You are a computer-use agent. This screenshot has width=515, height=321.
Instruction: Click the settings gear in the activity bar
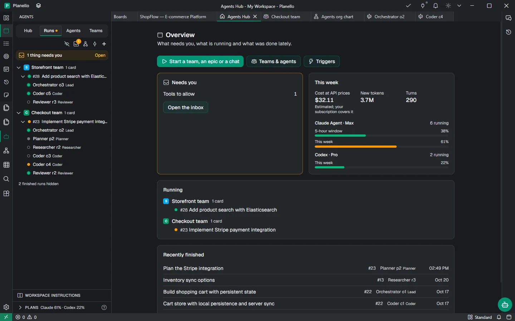(6, 307)
